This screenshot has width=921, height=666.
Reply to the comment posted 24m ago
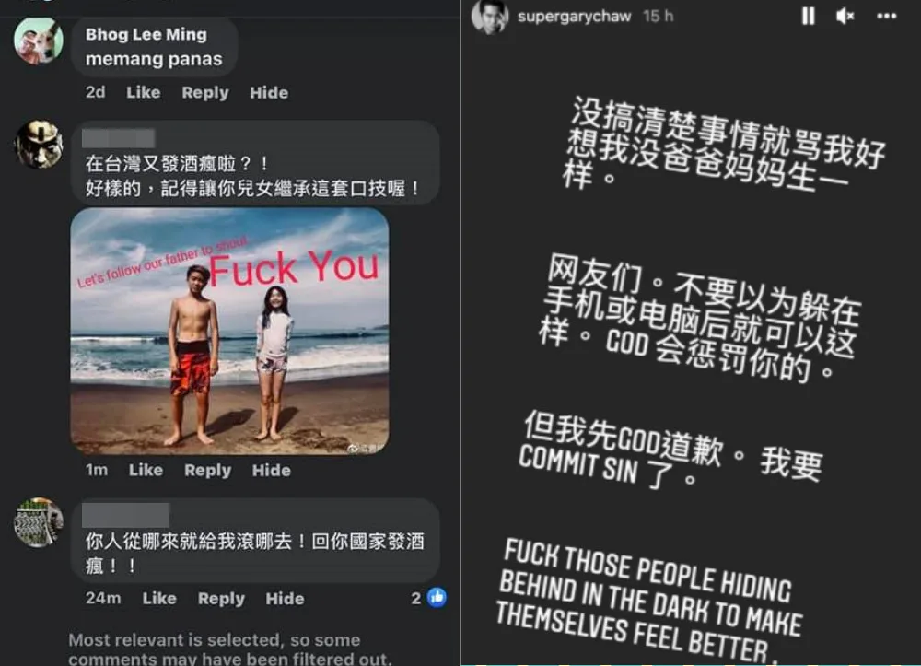pos(221,598)
